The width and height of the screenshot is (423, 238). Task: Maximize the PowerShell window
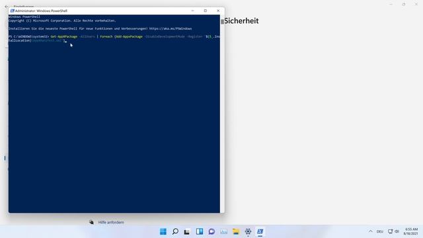pyautogui.click(x=206, y=11)
